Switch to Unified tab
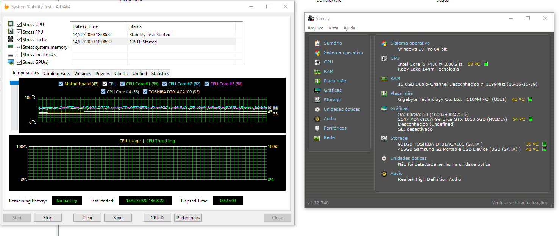The height and width of the screenshot is (236, 559). click(x=140, y=74)
